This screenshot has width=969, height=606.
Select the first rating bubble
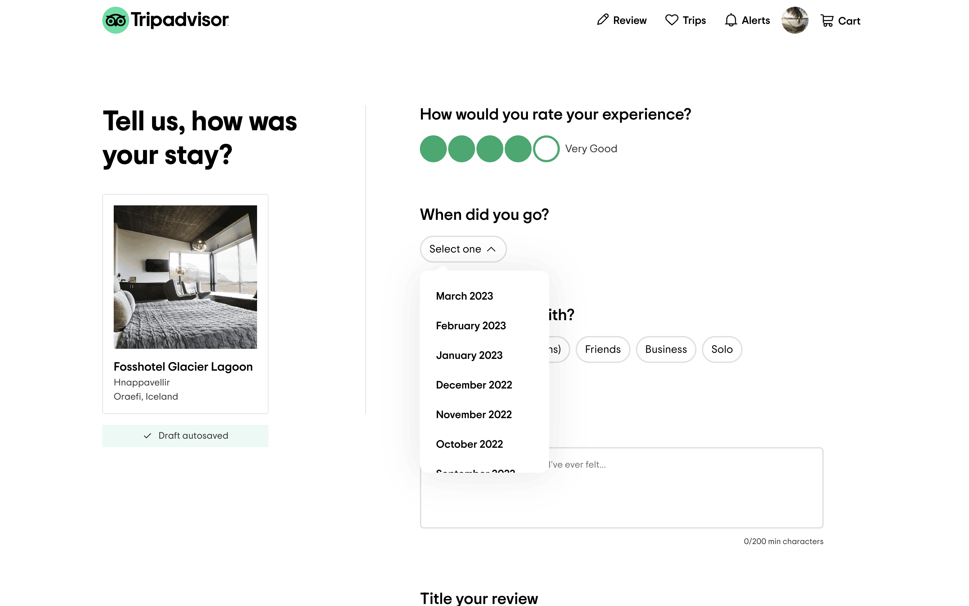click(x=433, y=149)
